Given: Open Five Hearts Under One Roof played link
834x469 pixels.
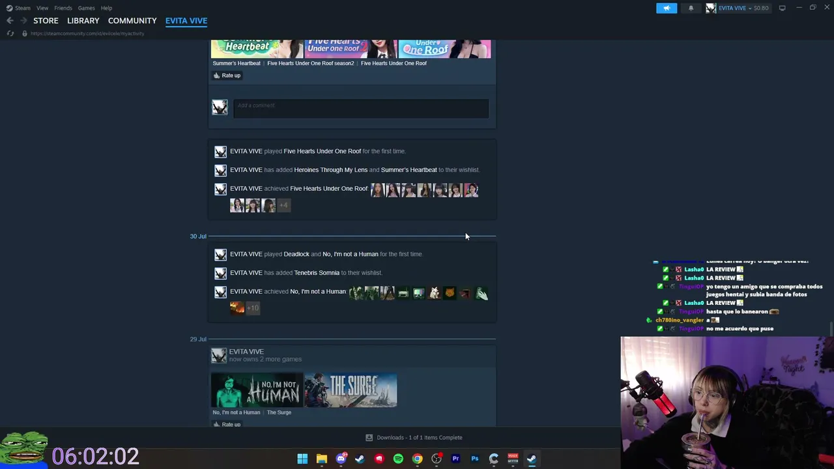Looking at the screenshot, I should (x=323, y=151).
